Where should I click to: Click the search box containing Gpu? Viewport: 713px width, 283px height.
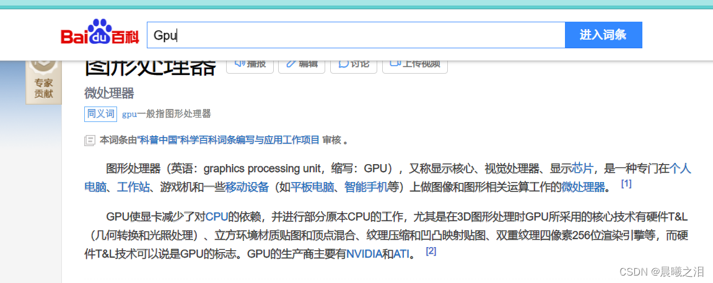[x=356, y=35]
